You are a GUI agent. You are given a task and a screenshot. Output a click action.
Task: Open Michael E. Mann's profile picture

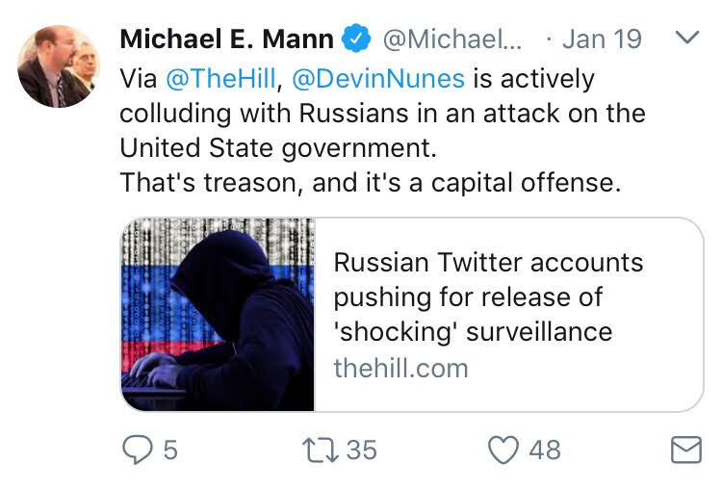click(59, 66)
